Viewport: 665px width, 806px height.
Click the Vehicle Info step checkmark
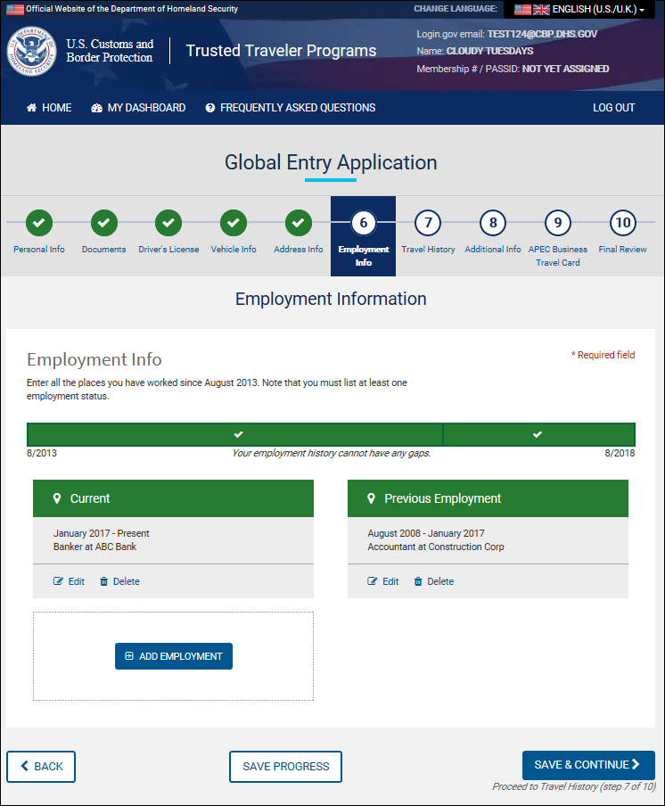point(234,223)
